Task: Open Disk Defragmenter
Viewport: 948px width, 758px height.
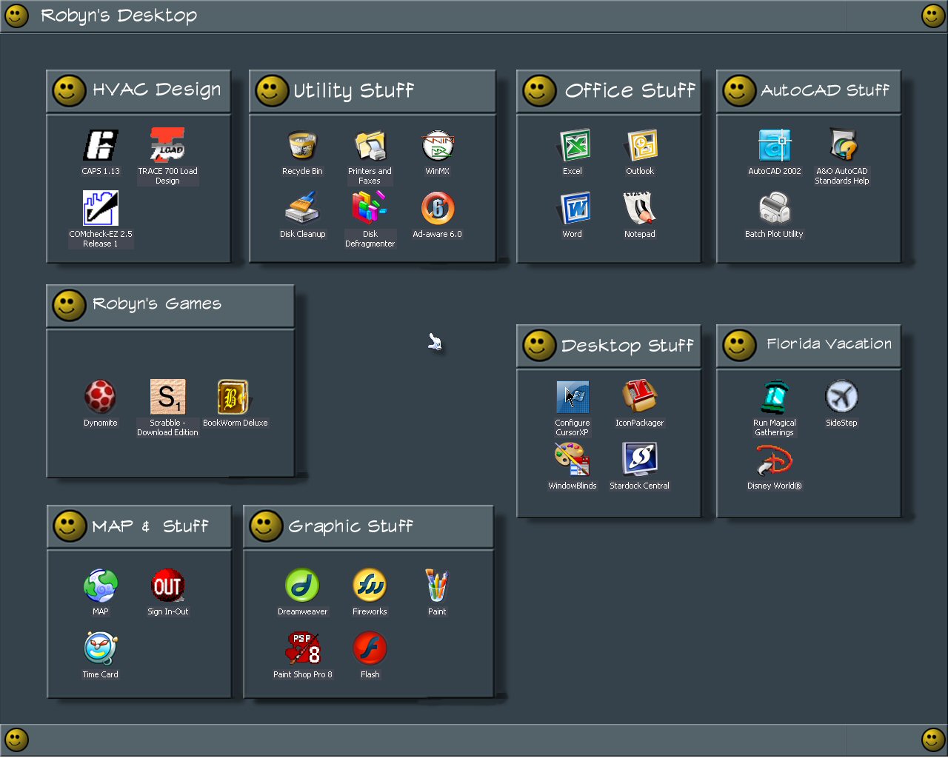Action: [370, 207]
